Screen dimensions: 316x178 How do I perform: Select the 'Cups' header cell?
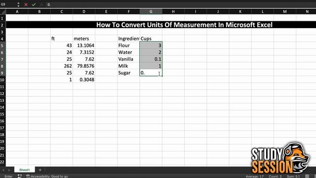tap(151, 39)
